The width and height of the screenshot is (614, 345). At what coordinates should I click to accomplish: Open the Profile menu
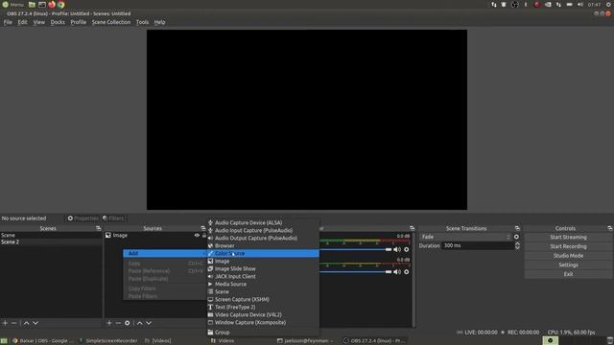coord(79,22)
